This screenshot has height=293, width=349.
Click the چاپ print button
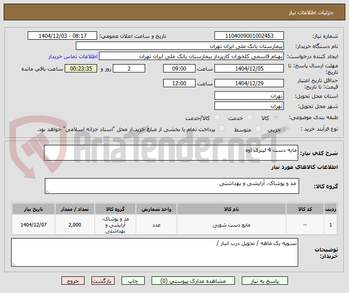click(x=133, y=281)
